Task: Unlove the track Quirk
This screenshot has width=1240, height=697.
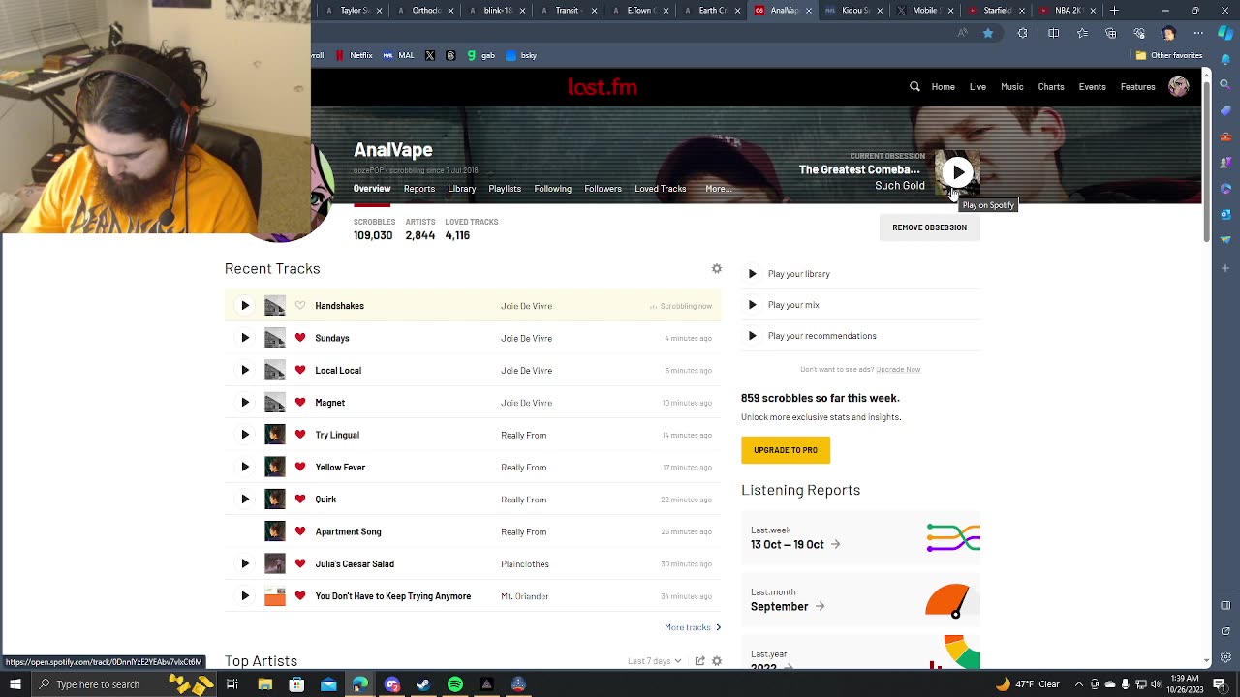Action: click(300, 500)
